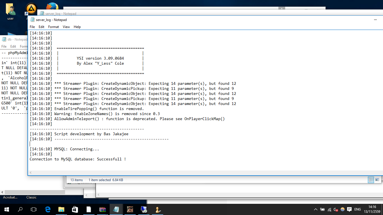Open the Help menu in server_log Notepad
Image resolution: width=383 pixels, height=215 pixels.
click(x=77, y=27)
